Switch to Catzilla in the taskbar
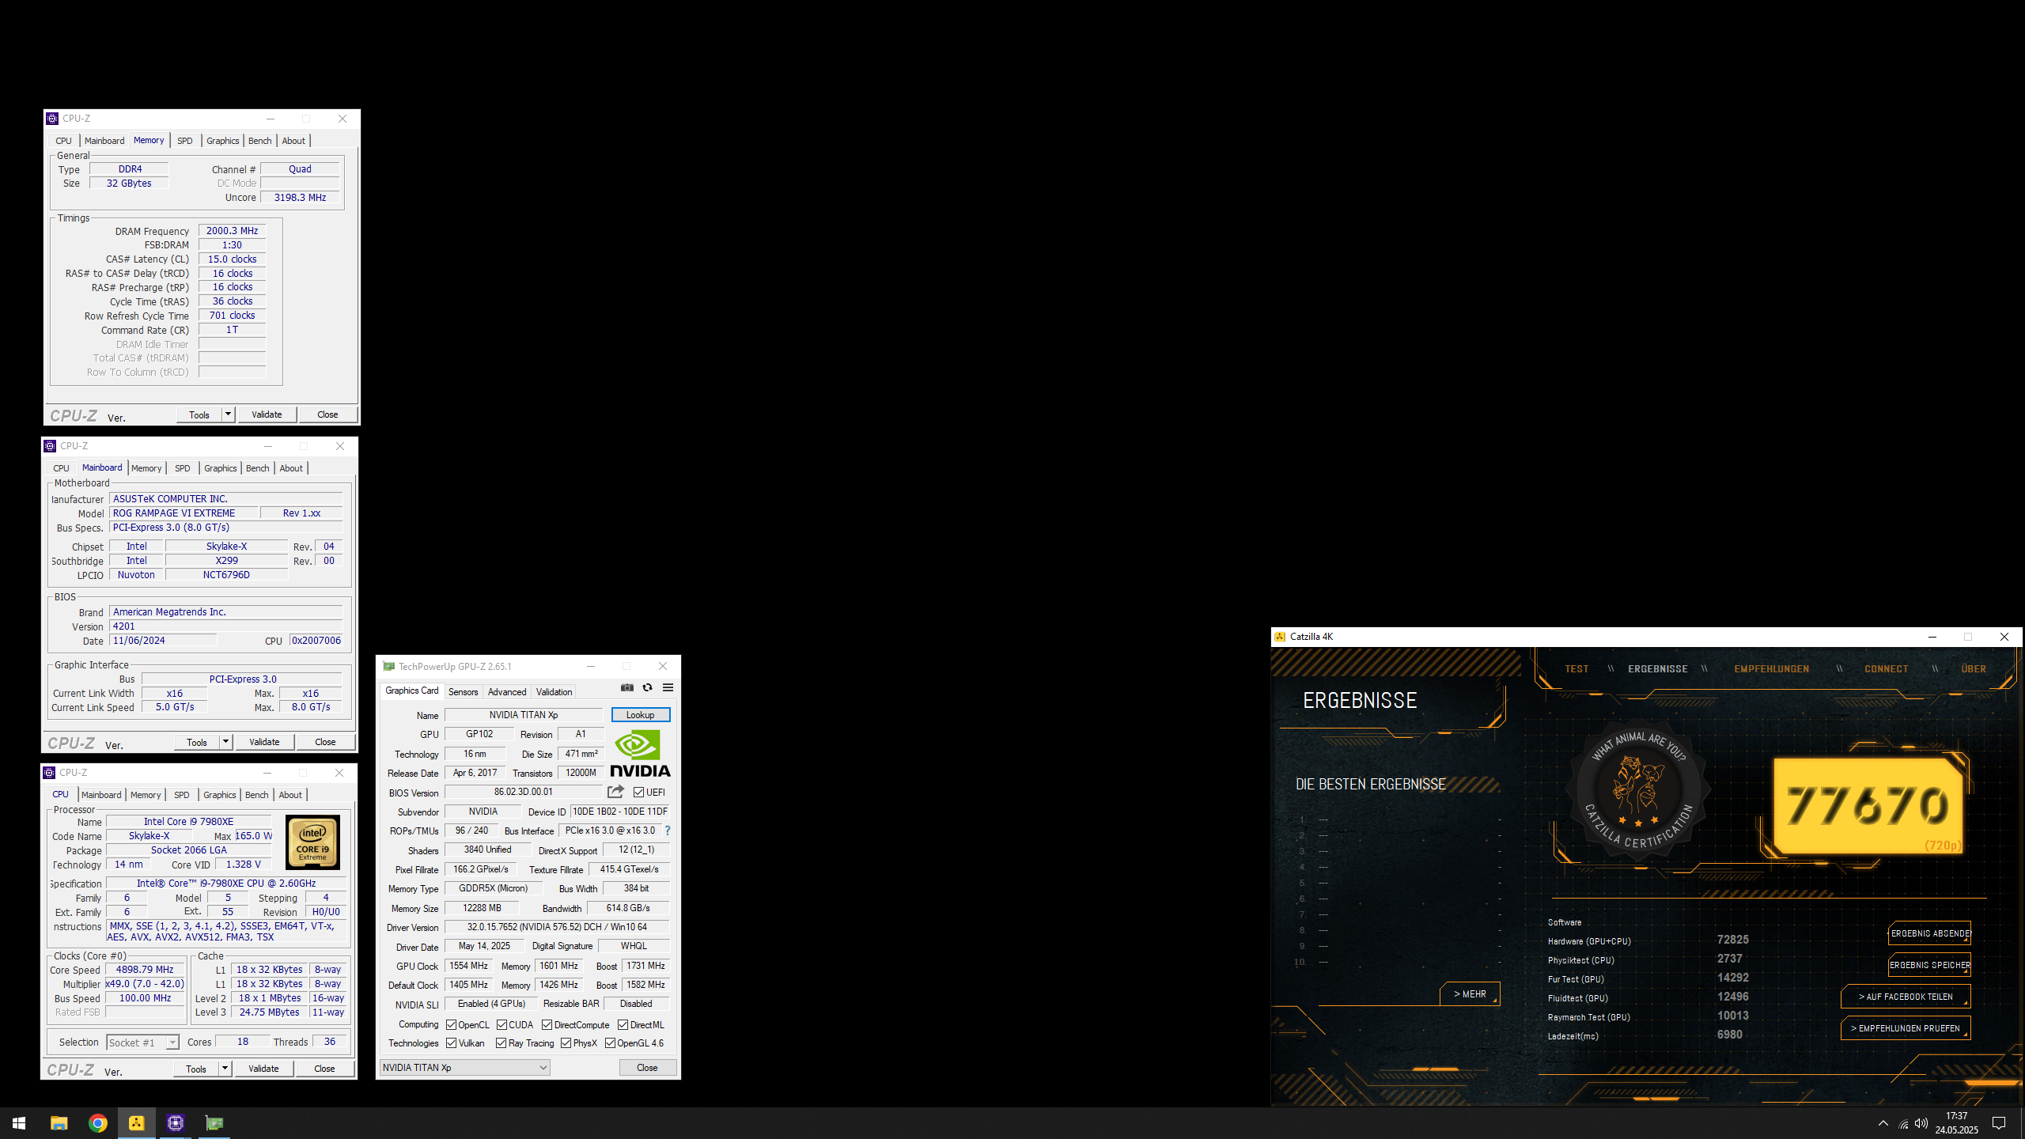 coord(137,1123)
